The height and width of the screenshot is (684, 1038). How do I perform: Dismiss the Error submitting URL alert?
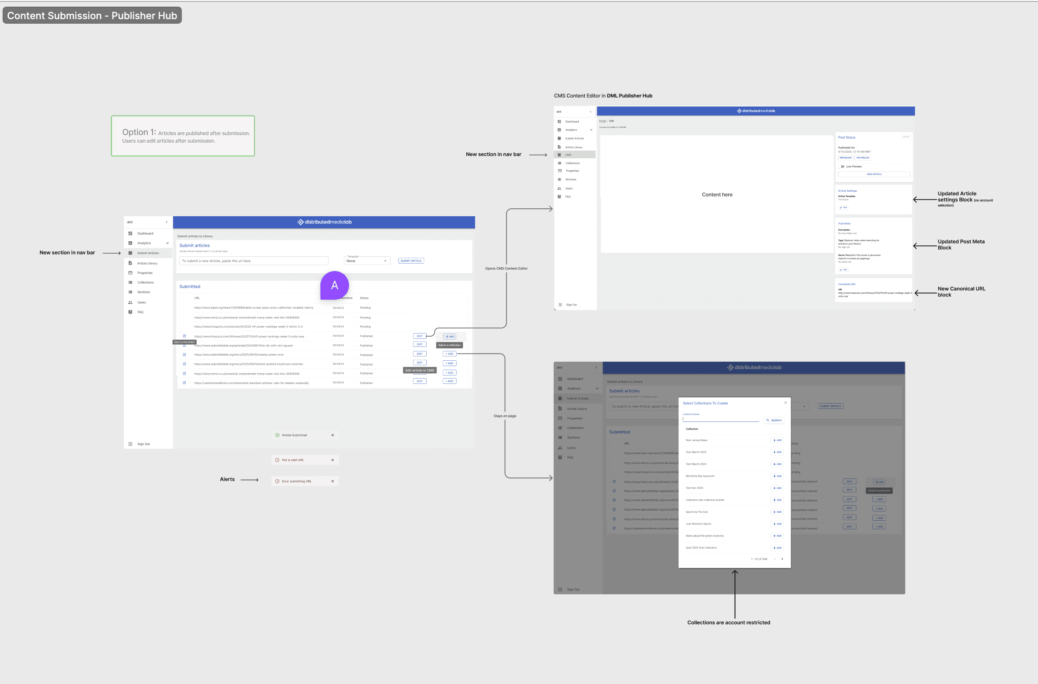(332, 481)
